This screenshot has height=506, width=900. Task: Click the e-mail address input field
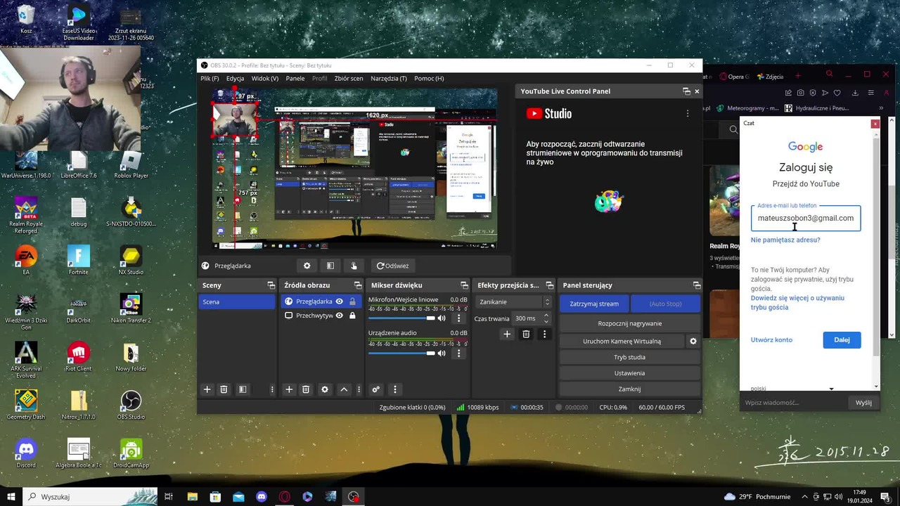806,218
